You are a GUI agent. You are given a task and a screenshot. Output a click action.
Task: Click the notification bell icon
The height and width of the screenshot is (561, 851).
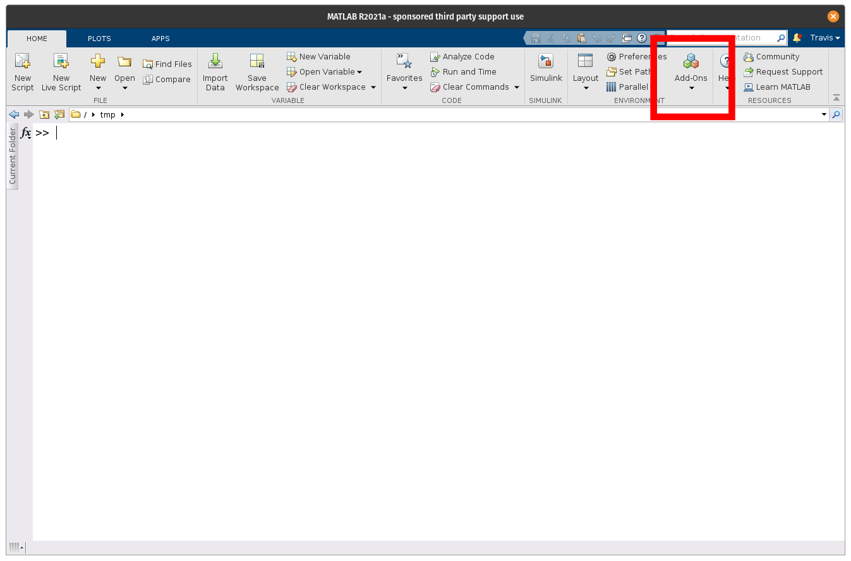[x=797, y=38]
